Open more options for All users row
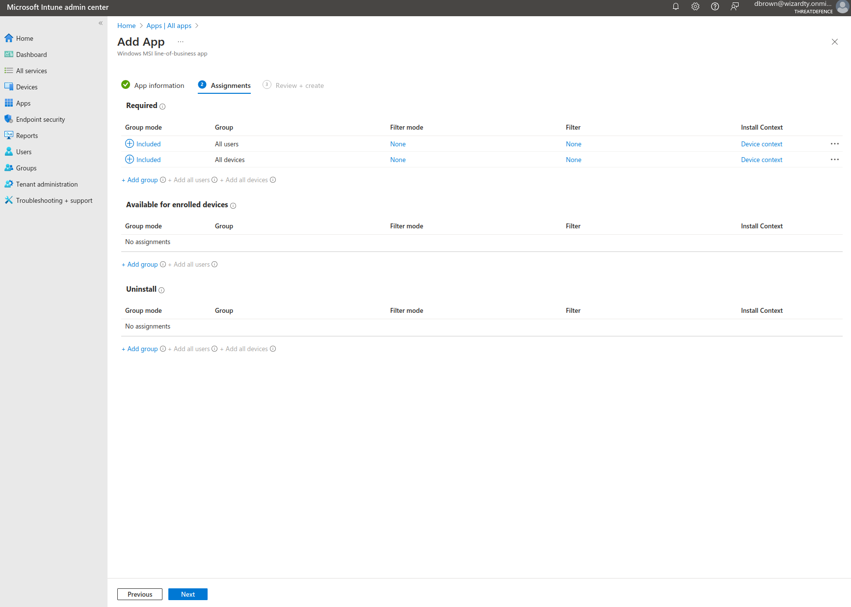This screenshot has width=851, height=607. [x=835, y=144]
